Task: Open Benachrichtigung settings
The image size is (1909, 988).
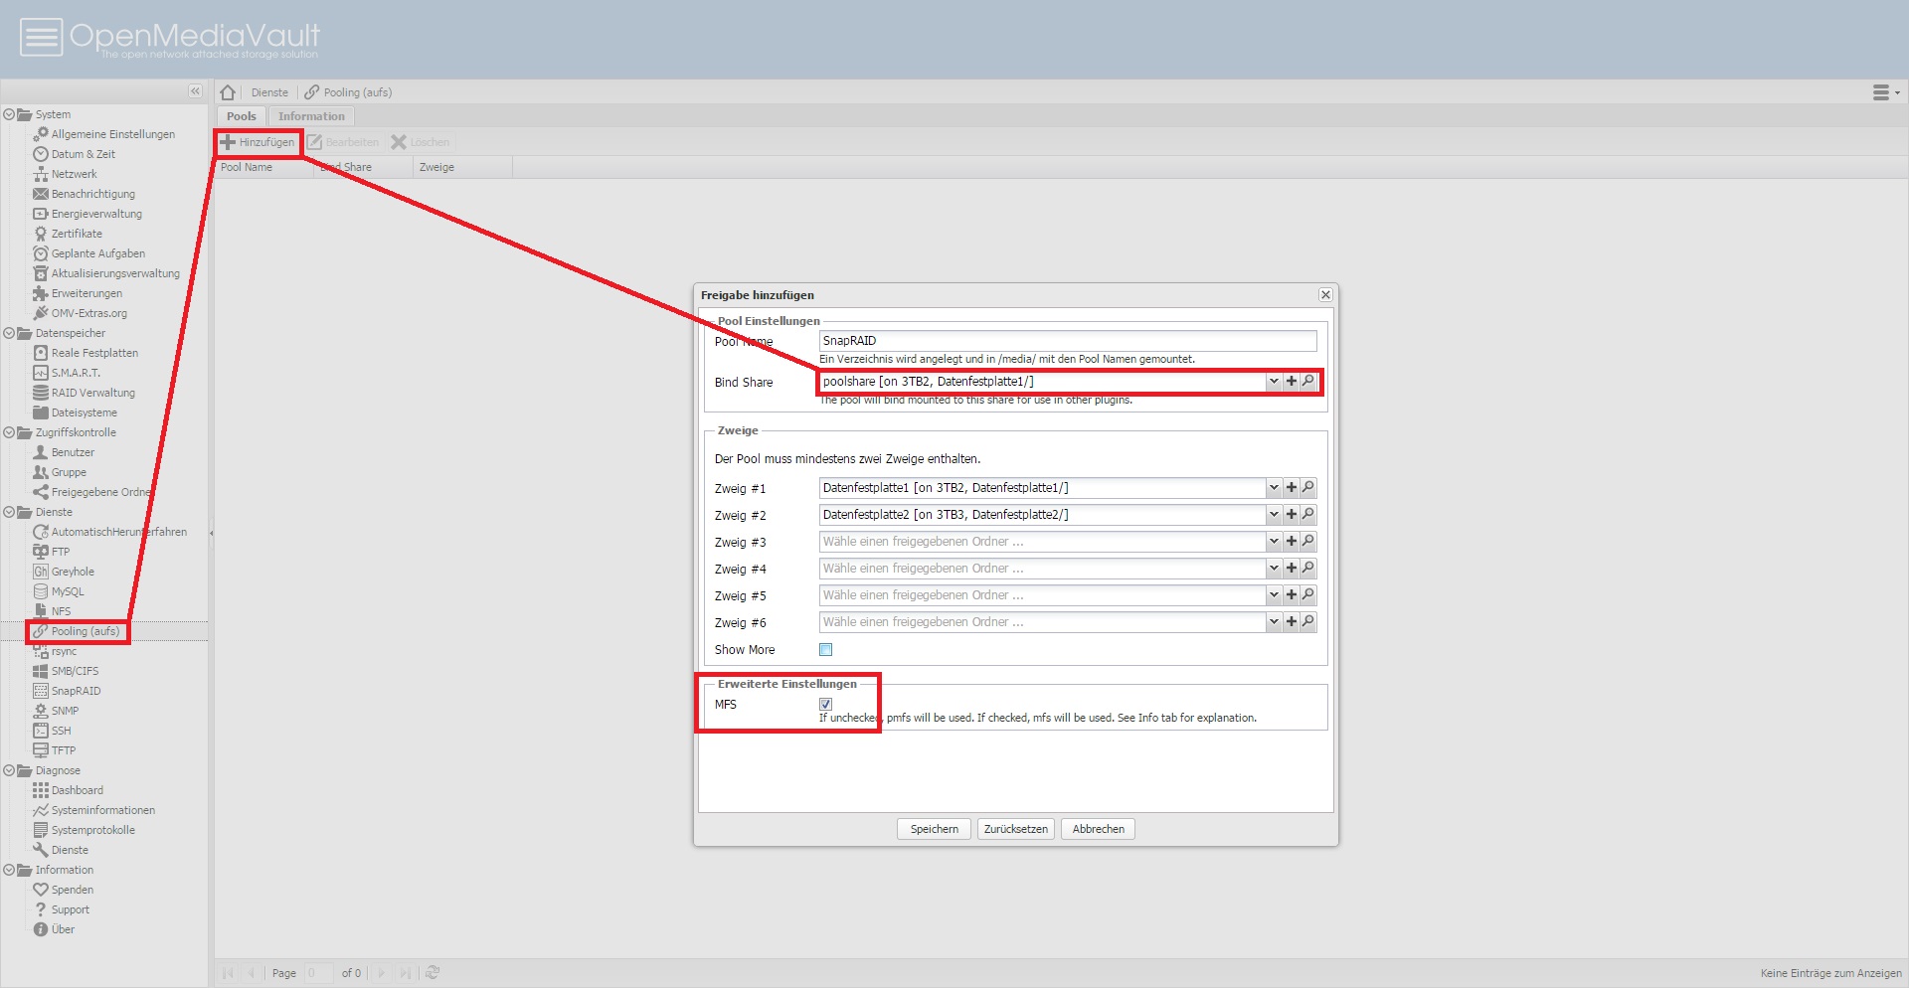Action: pyautogui.click(x=92, y=194)
